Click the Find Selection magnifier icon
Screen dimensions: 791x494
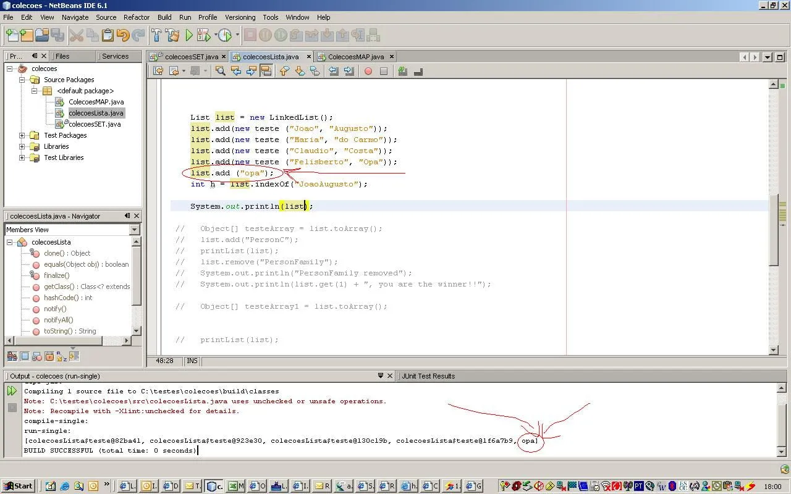[220, 71]
